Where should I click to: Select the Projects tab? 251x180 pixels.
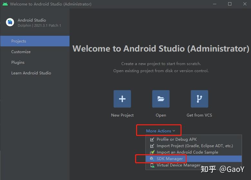point(35,41)
